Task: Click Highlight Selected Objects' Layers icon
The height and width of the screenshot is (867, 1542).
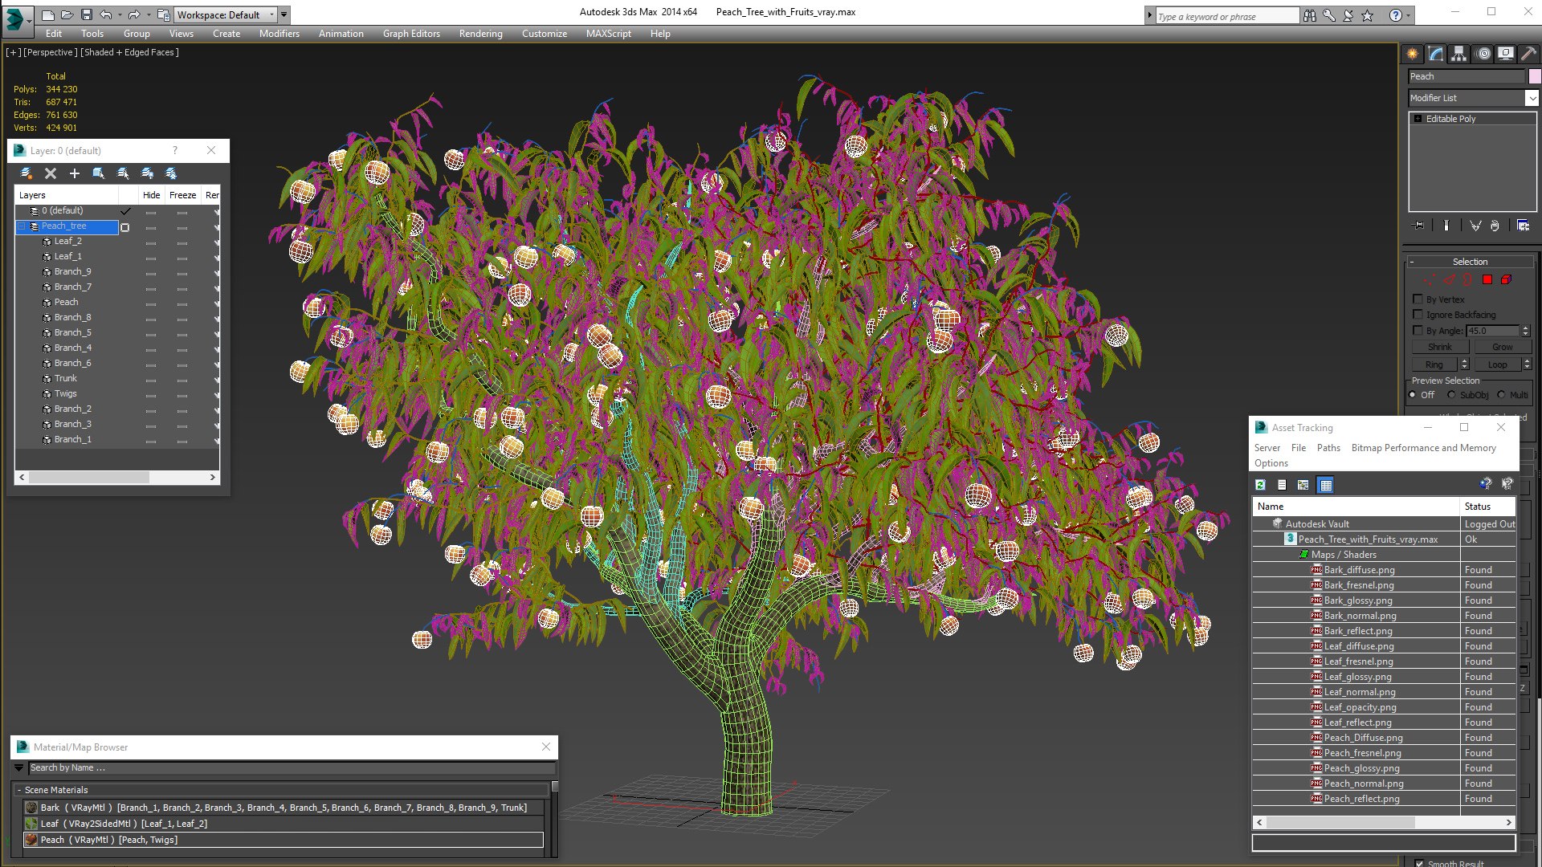Action: (123, 173)
